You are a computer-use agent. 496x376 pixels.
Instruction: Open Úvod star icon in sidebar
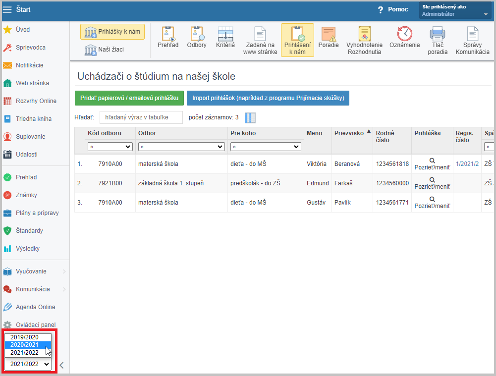(7, 30)
